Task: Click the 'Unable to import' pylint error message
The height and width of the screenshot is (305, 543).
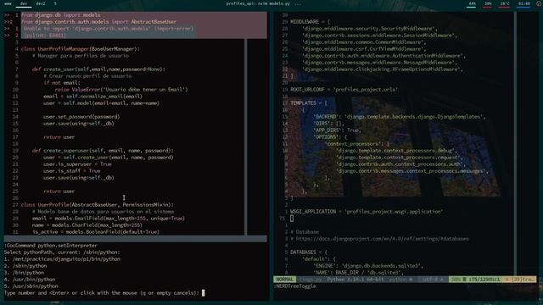Action: [109, 28]
